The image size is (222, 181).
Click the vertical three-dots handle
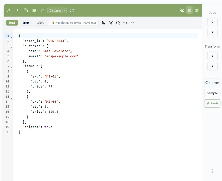pyautogui.click(x=212, y=171)
